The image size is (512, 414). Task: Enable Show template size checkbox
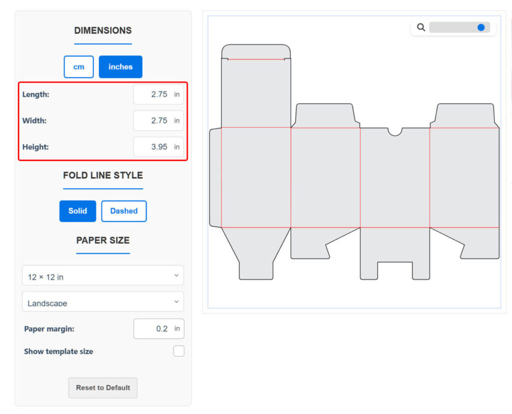coord(178,351)
